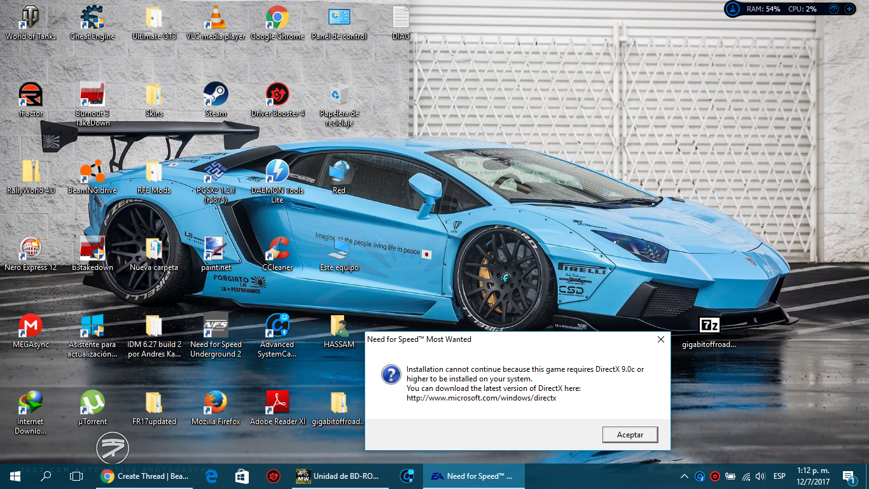This screenshot has width=869, height=489.
Task: Select Papelera de reciclaje icon
Action: point(339,104)
